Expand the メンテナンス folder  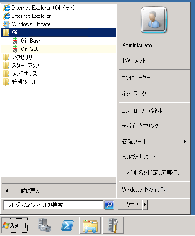click(59, 74)
